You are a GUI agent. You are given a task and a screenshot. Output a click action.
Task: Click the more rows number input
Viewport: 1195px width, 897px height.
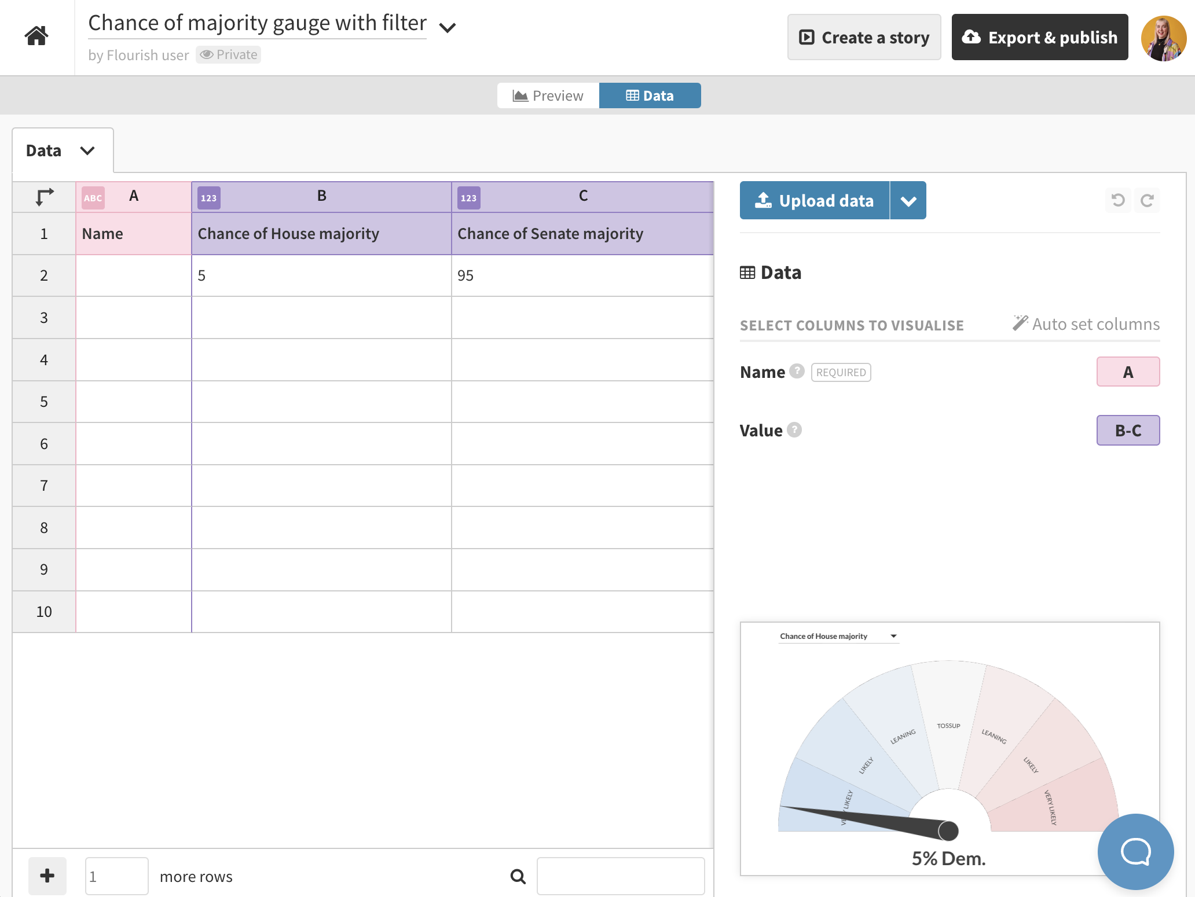pyautogui.click(x=116, y=876)
